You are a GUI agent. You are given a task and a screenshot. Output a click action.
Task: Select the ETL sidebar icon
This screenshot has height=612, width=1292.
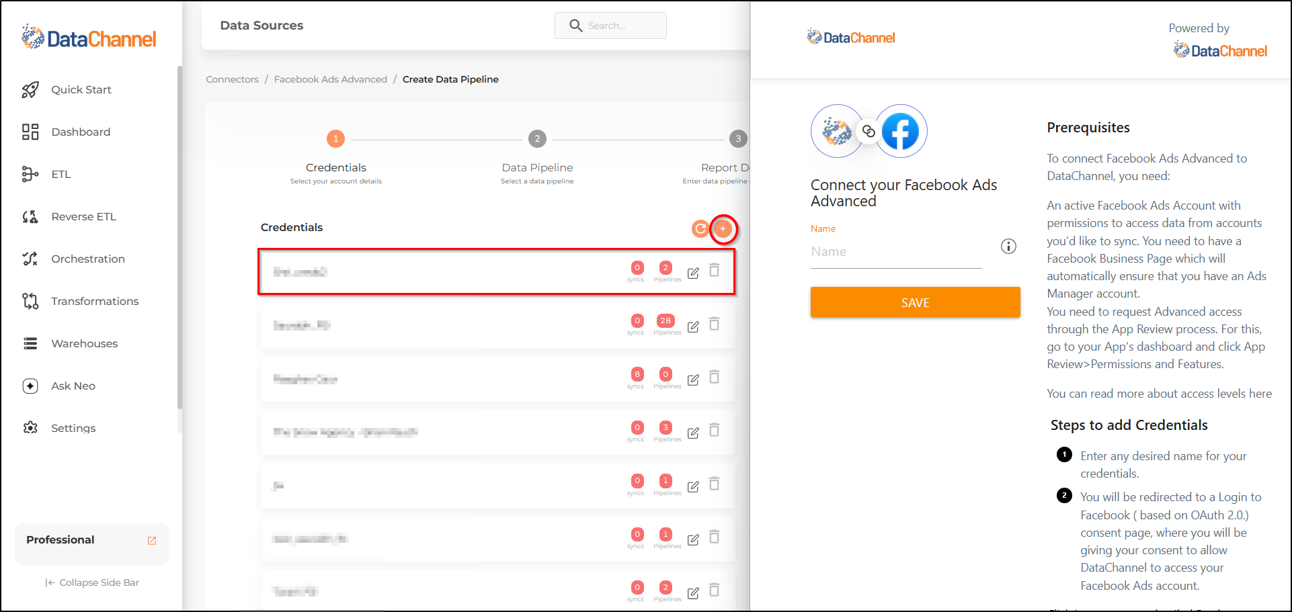(x=30, y=174)
